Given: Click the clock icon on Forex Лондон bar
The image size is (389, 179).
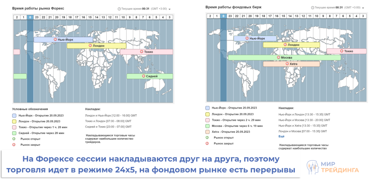Looking at the screenshot, I should click(x=90, y=45).
